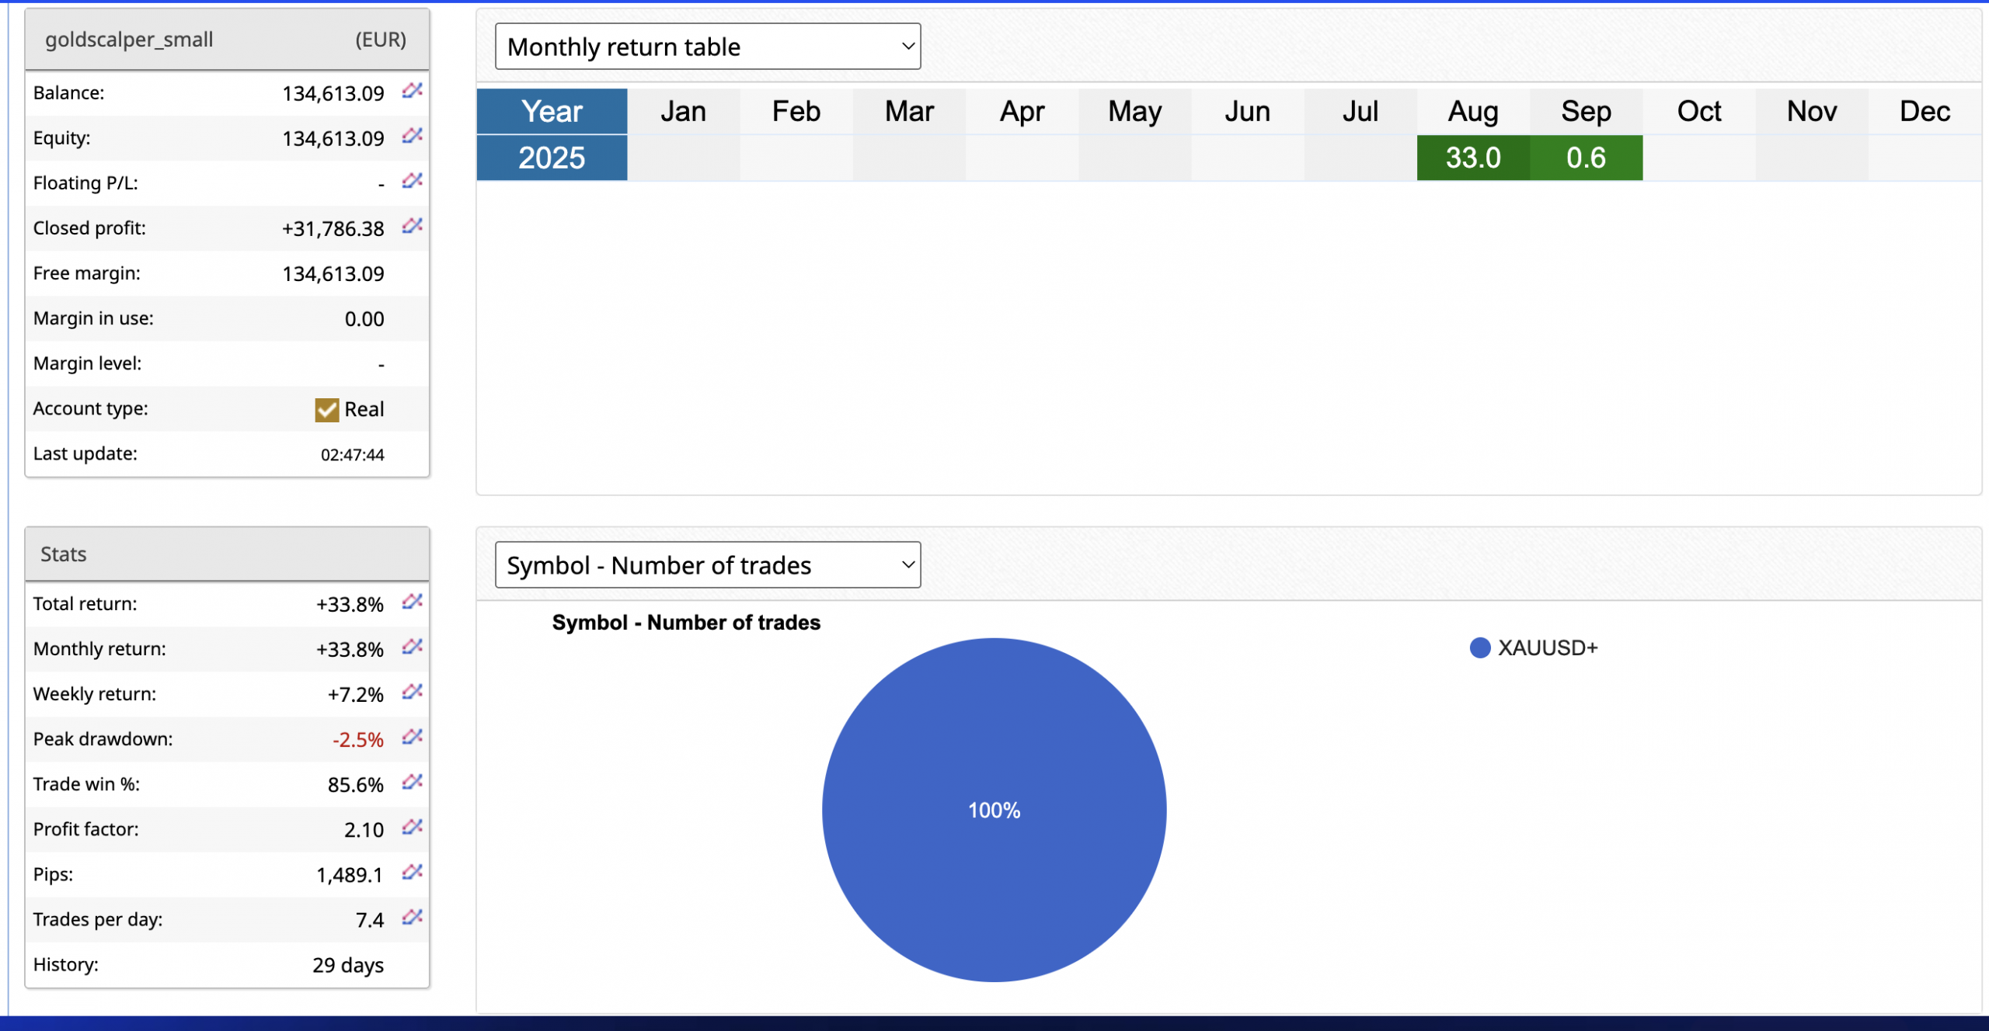Screen dimensions: 1989x1031
Task: Open chart icon for Profit factor
Action: click(412, 827)
